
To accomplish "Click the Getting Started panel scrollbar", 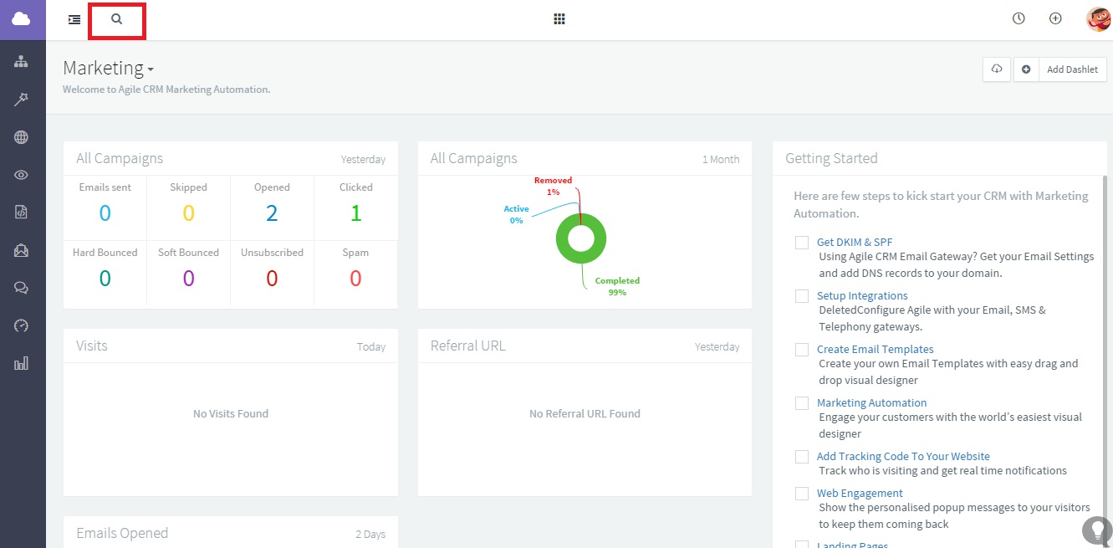I will click(1105, 351).
